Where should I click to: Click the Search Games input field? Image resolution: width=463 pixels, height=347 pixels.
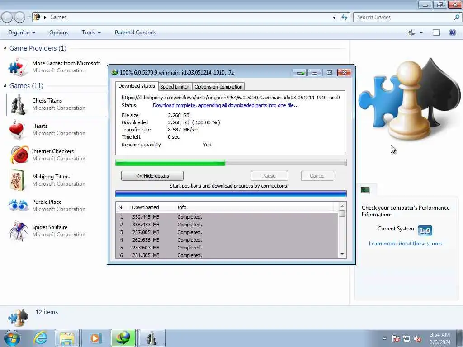click(x=404, y=17)
